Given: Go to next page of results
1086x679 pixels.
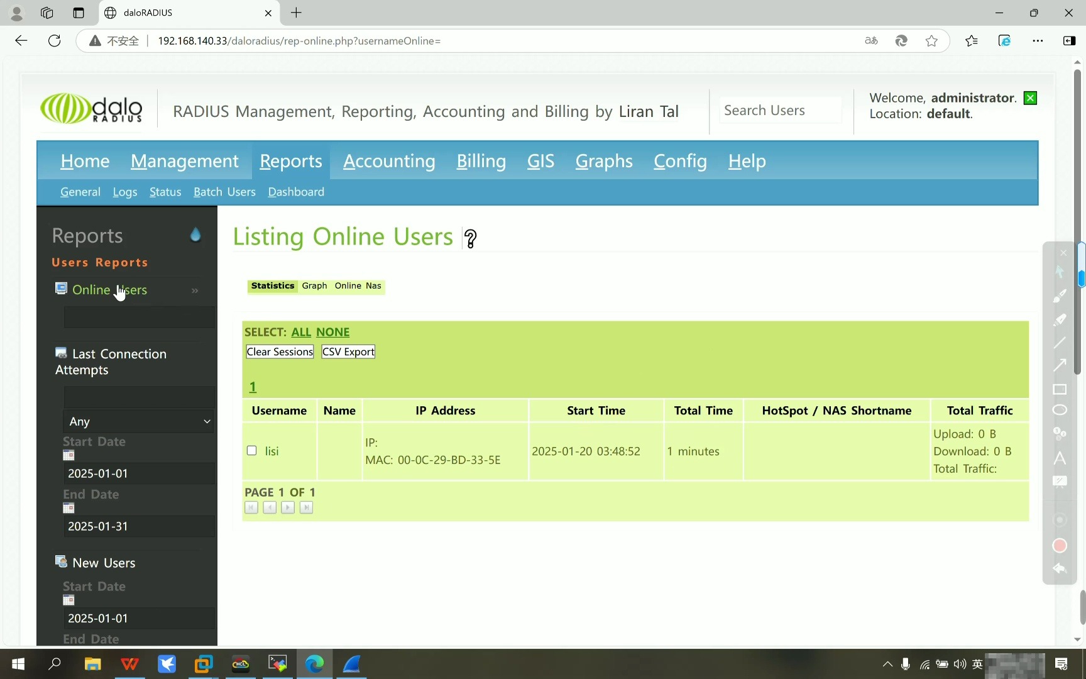Looking at the screenshot, I should click(288, 507).
